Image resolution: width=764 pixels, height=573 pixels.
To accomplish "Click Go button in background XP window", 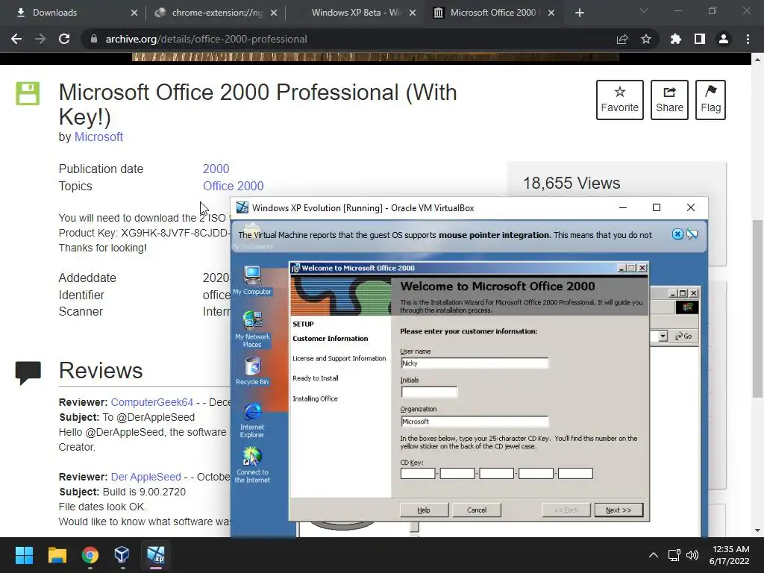I will 683,336.
